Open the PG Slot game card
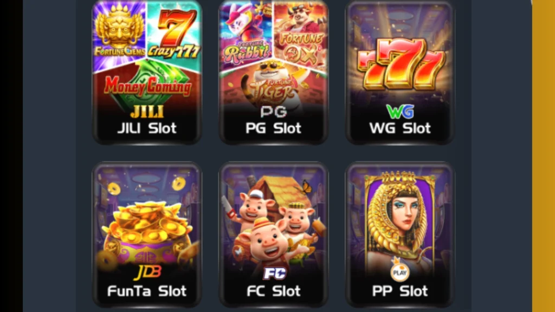Image resolution: width=555 pixels, height=312 pixels. (x=274, y=72)
